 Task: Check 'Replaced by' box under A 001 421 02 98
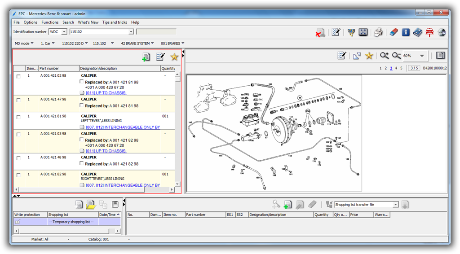(x=82, y=82)
